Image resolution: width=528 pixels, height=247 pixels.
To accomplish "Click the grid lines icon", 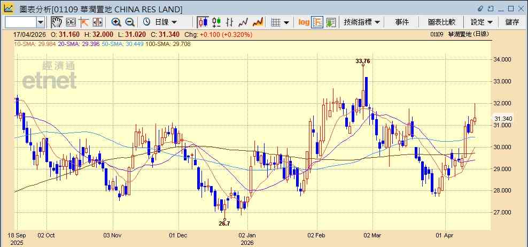I will tap(276, 22).
